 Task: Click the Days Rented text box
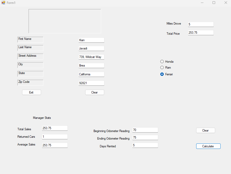(x=145, y=145)
